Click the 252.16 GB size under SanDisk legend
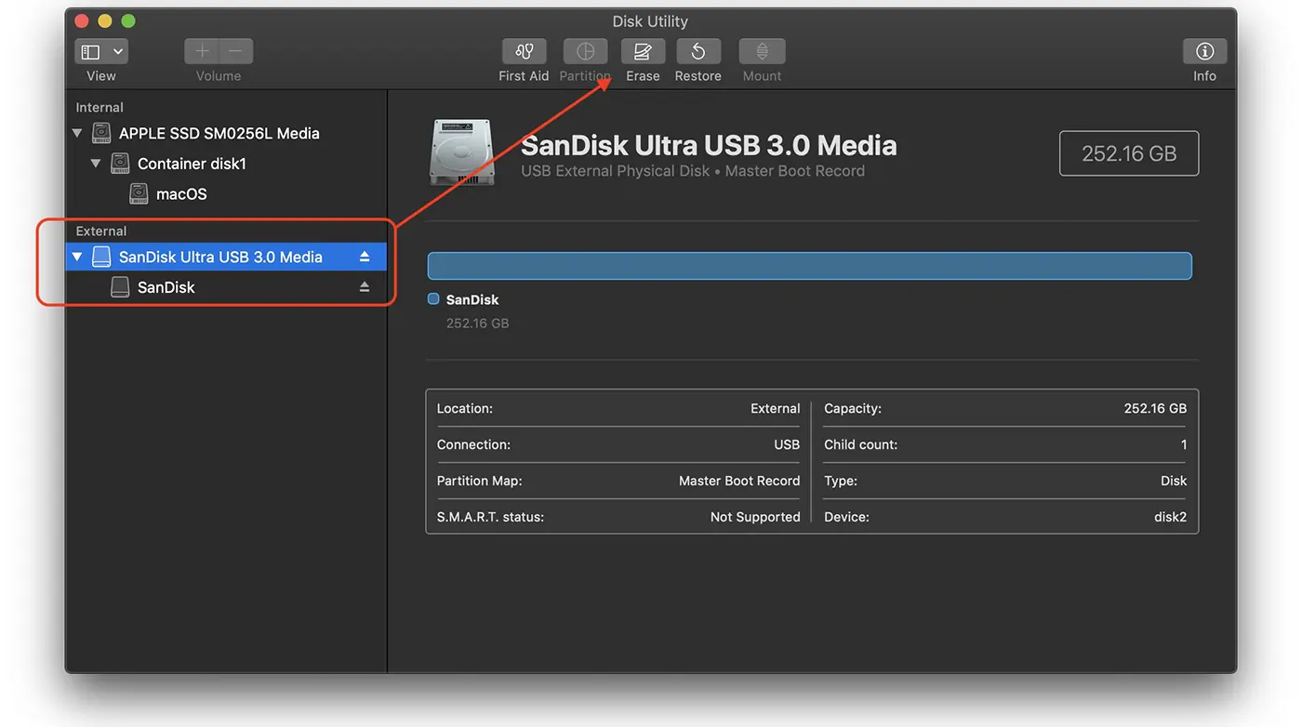Screen dimensions: 1302x727 pos(477,324)
